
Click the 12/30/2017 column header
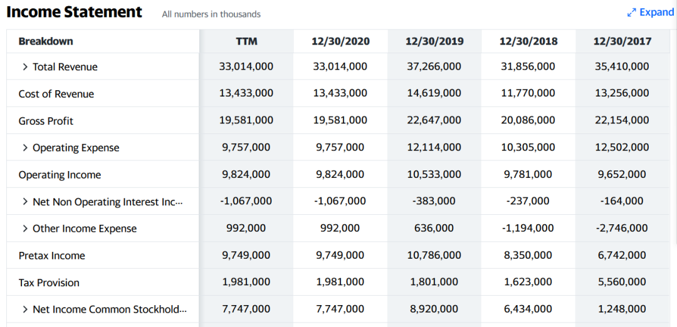[x=622, y=41]
